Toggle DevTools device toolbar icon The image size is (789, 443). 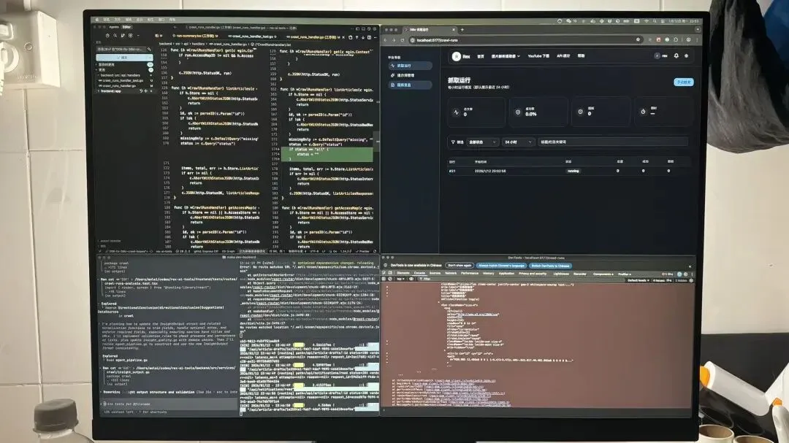[390, 274]
